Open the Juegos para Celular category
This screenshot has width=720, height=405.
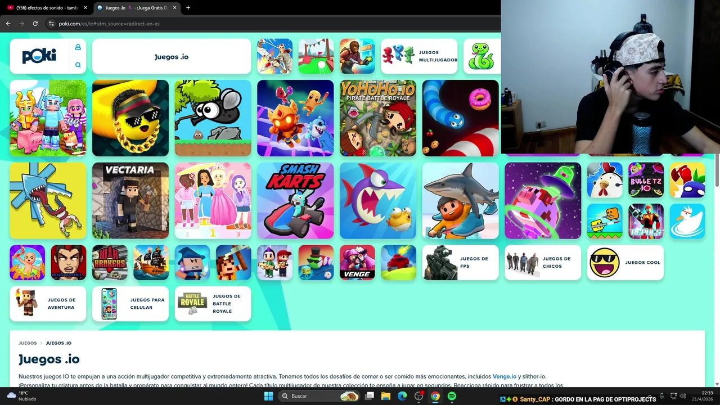[x=130, y=304]
